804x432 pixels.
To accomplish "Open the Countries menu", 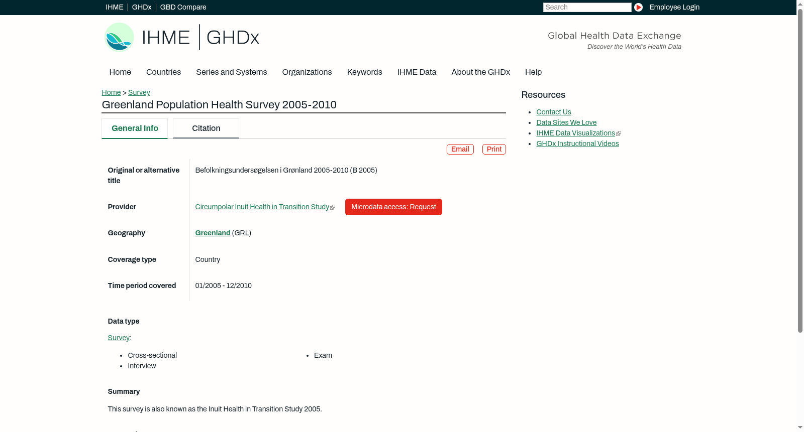I will tap(163, 72).
